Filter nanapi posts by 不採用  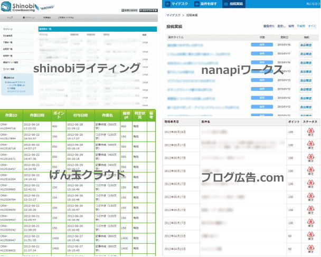(301, 26)
